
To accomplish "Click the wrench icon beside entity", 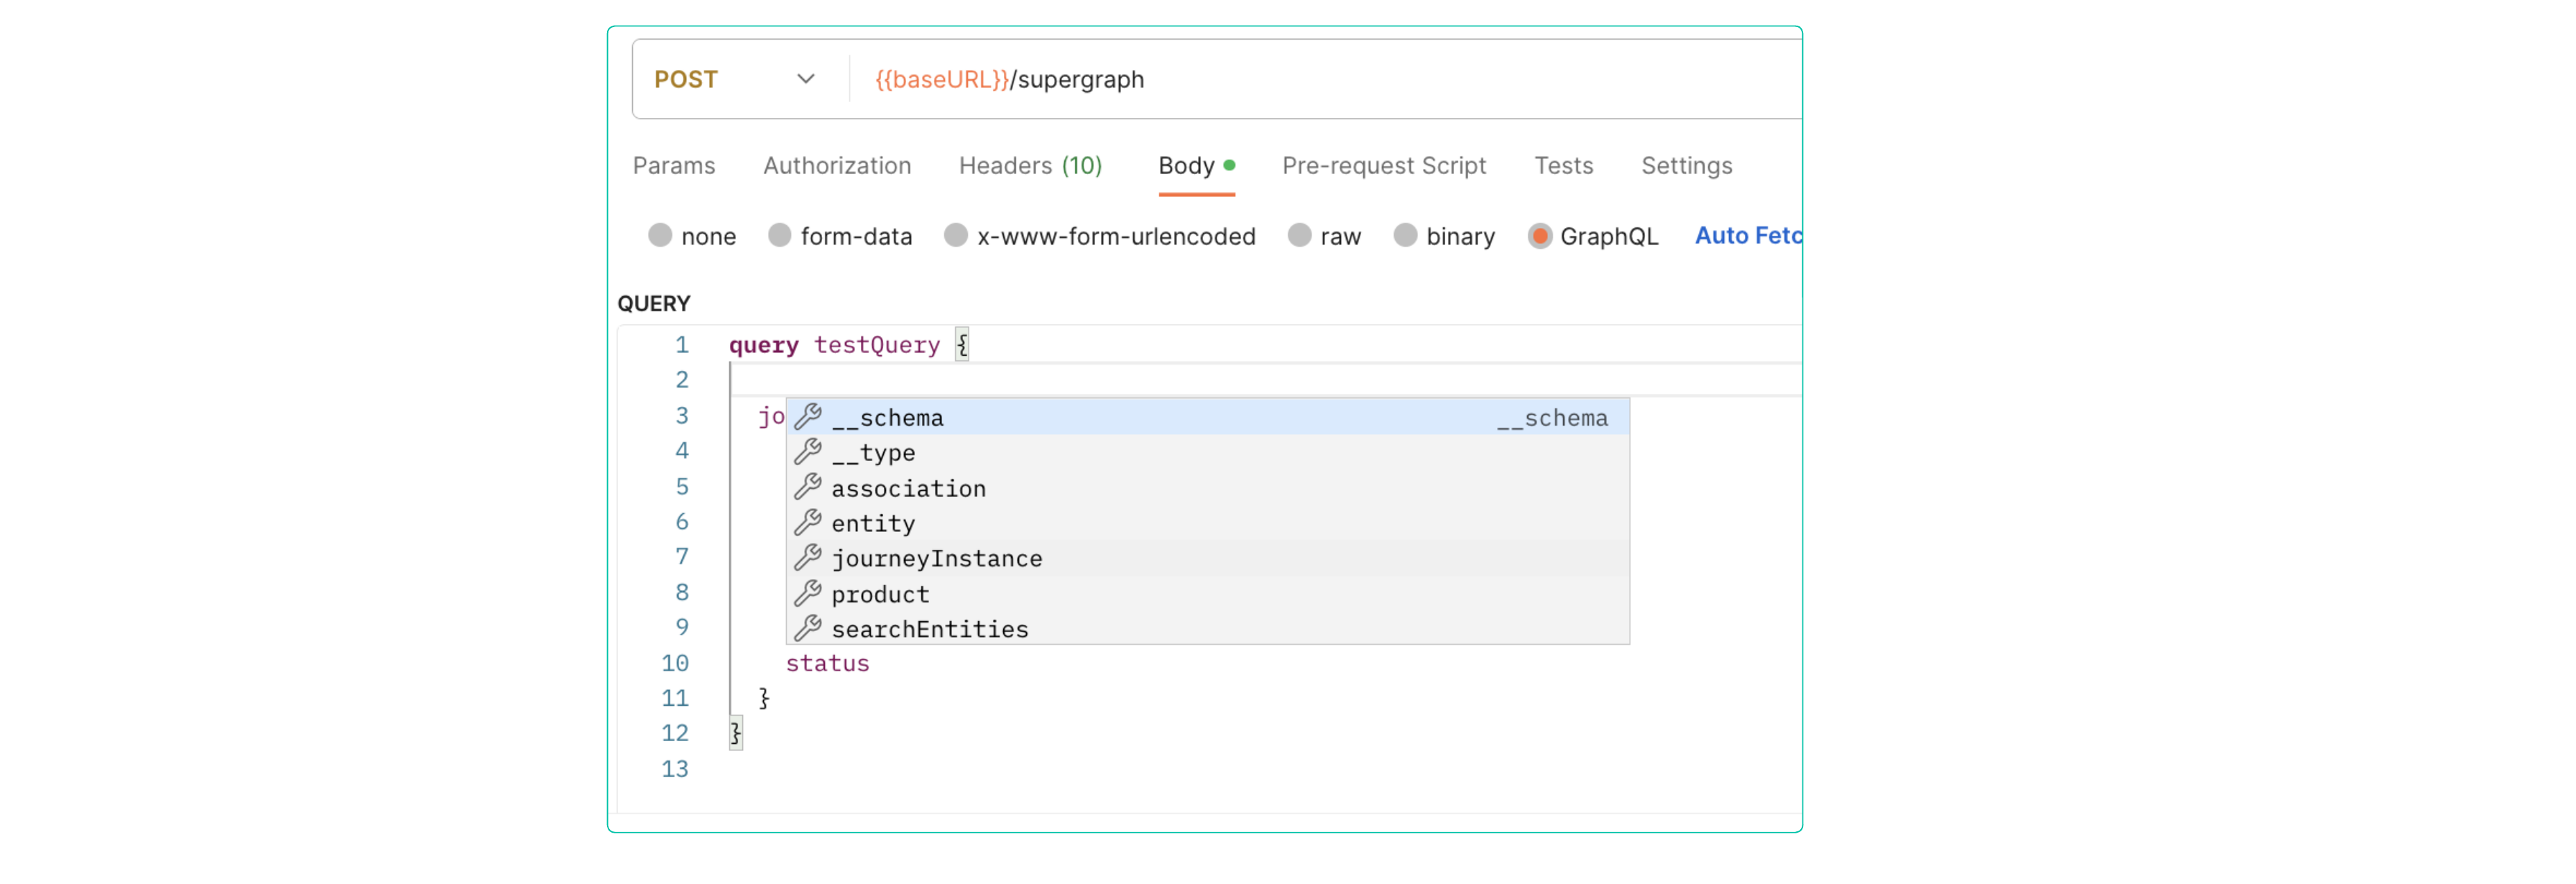I will coord(808,521).
